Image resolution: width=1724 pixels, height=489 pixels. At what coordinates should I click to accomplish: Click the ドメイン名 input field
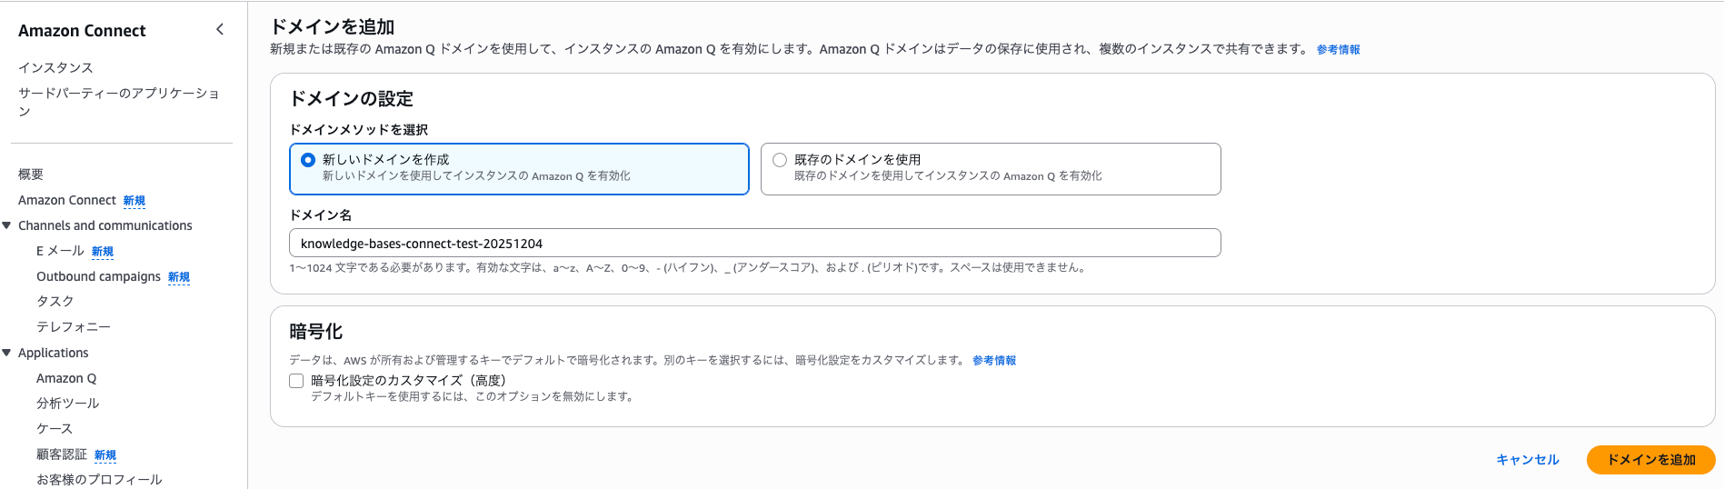(x=754, y=243)
